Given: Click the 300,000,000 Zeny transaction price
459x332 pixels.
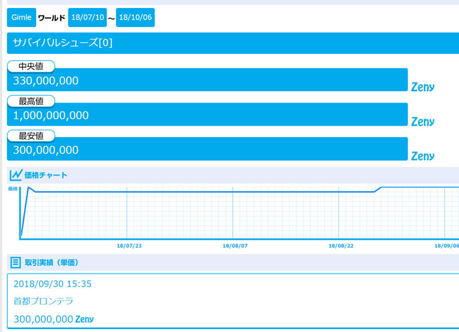Looking at the screenshot, I should pyautogui.click(x=53, y=319).
